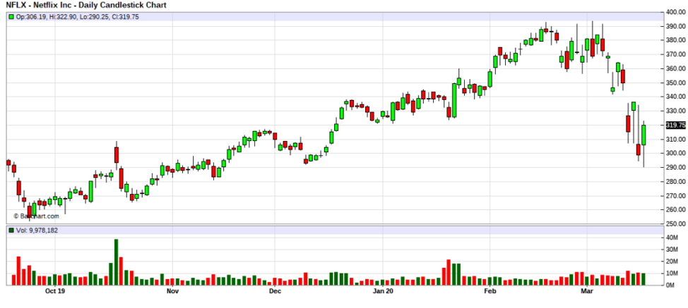Click the highlighted 319.75 current price tag

coord(676,125)
